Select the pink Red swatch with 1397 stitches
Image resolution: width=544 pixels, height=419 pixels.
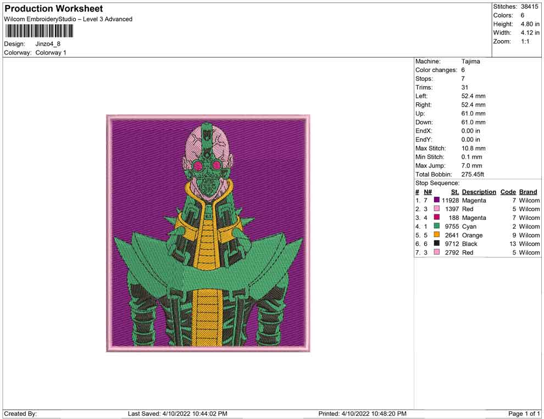(437, 208)
